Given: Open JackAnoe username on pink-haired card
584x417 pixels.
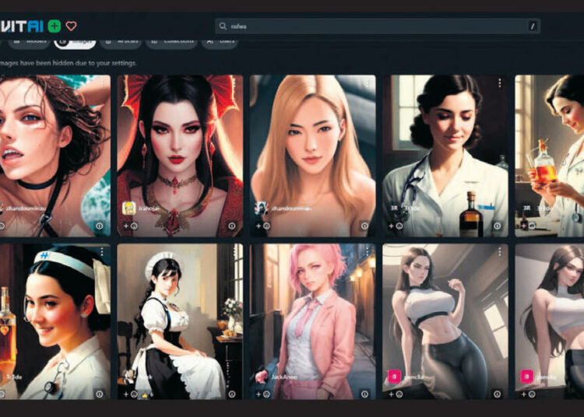Looking at the screenshot, I should [284, 377].
